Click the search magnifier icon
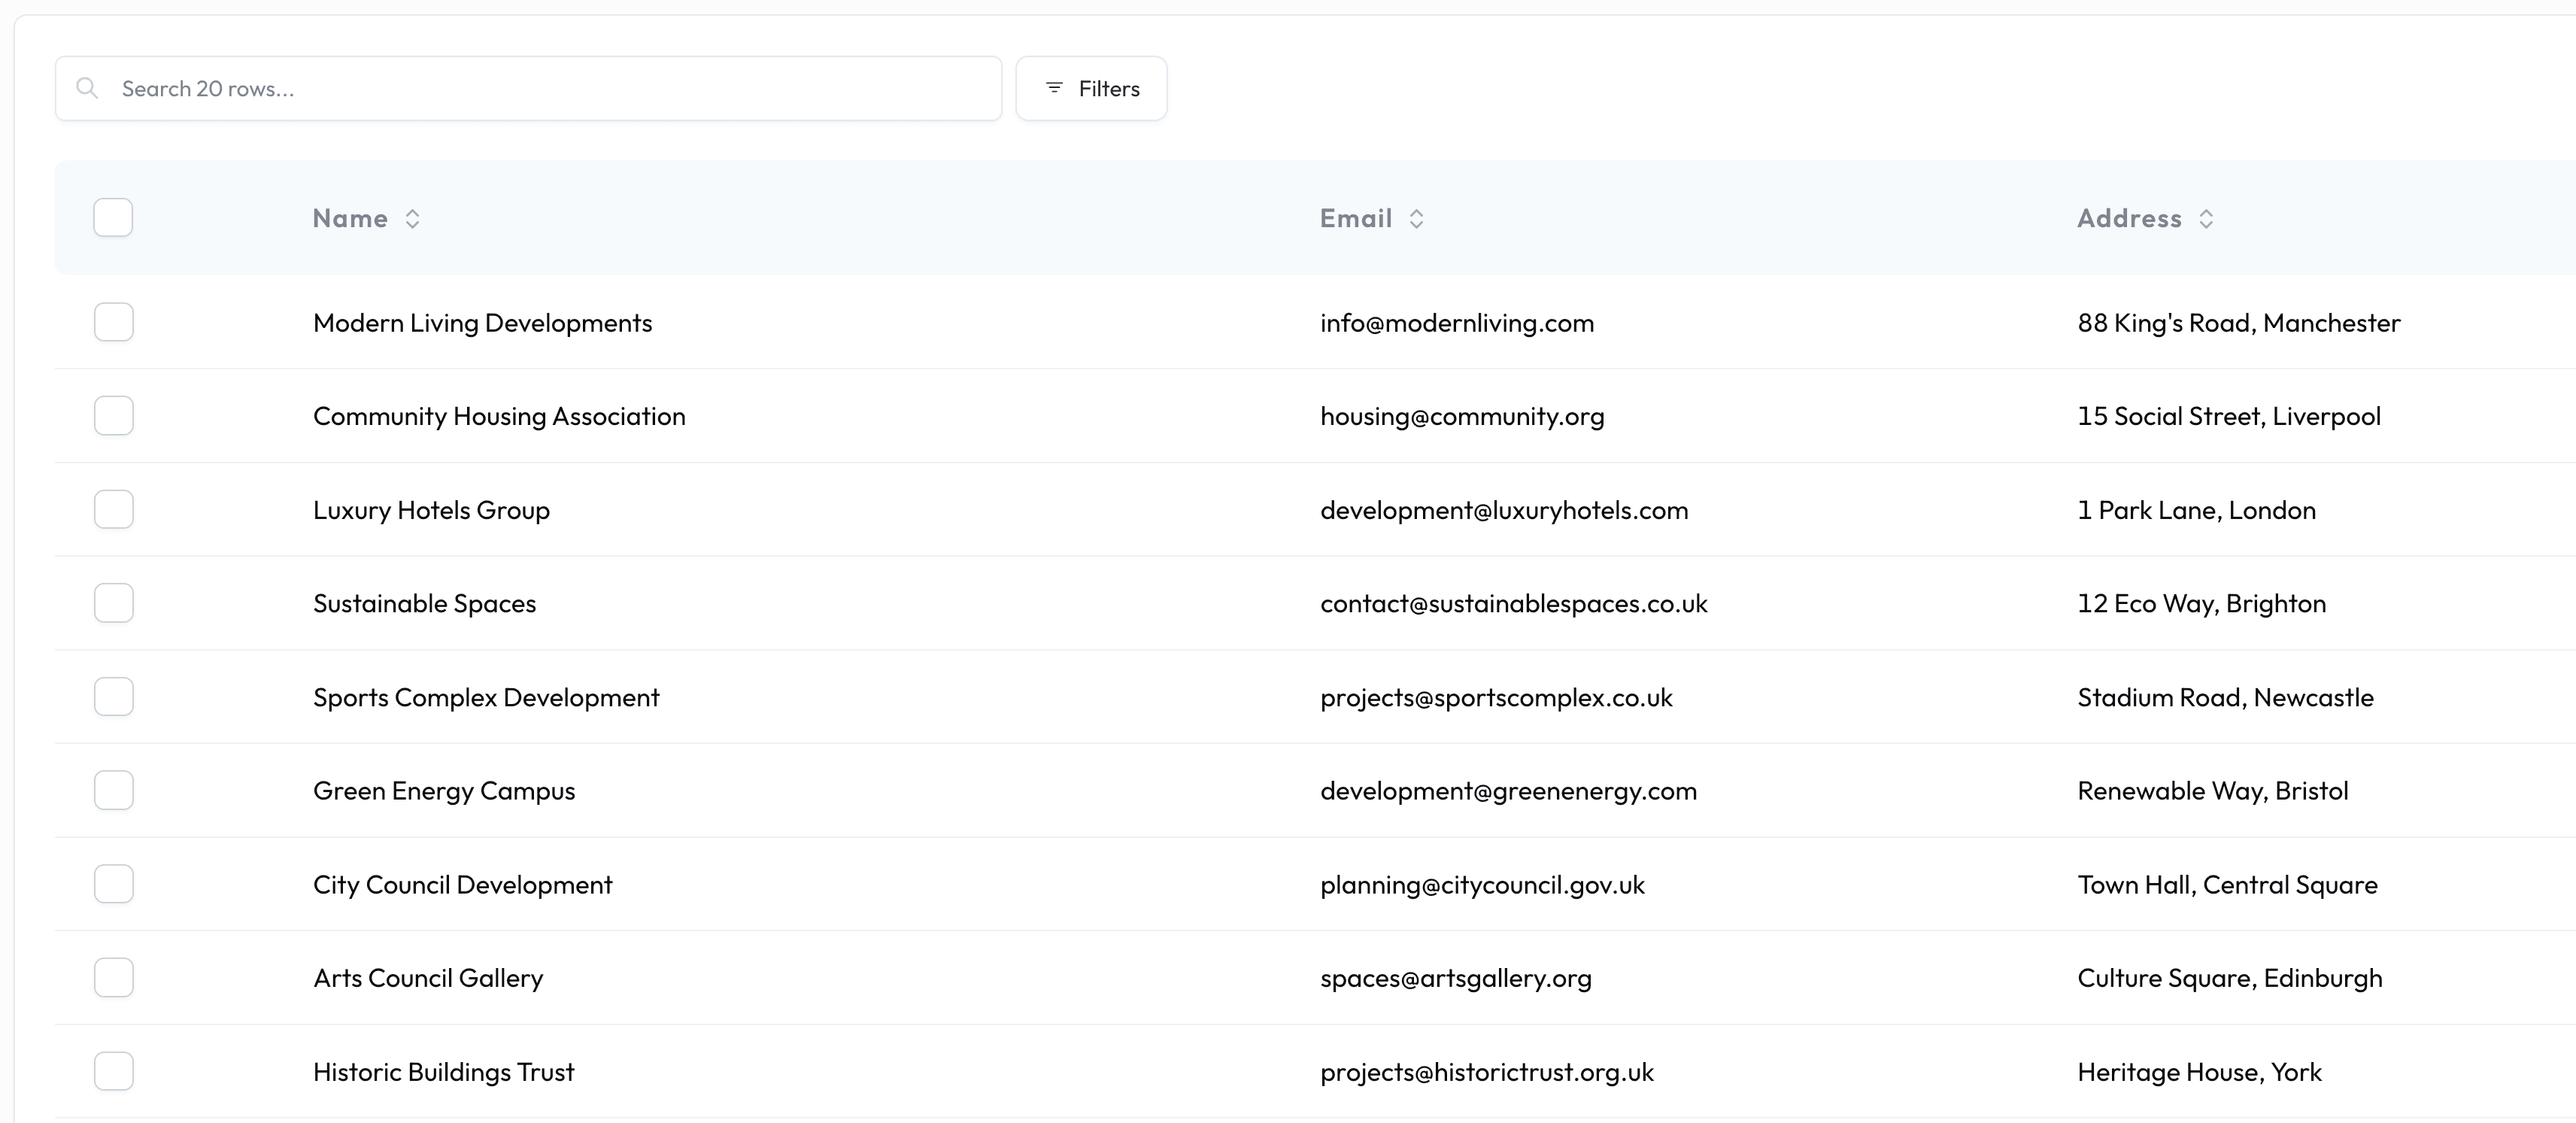Image resolution: width=2576 pixels, height=1123 pixels. click(x=88, y=88)
